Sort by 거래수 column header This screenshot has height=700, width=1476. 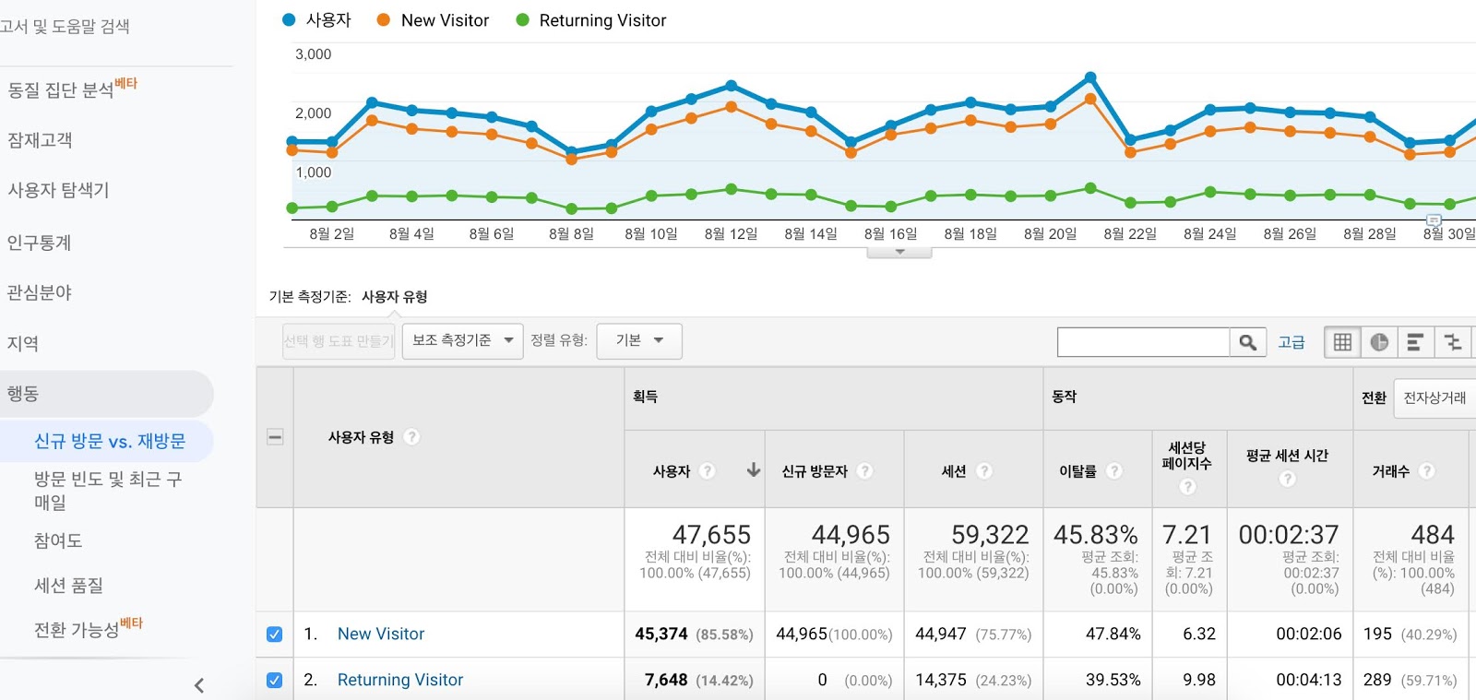(1390, 471)
